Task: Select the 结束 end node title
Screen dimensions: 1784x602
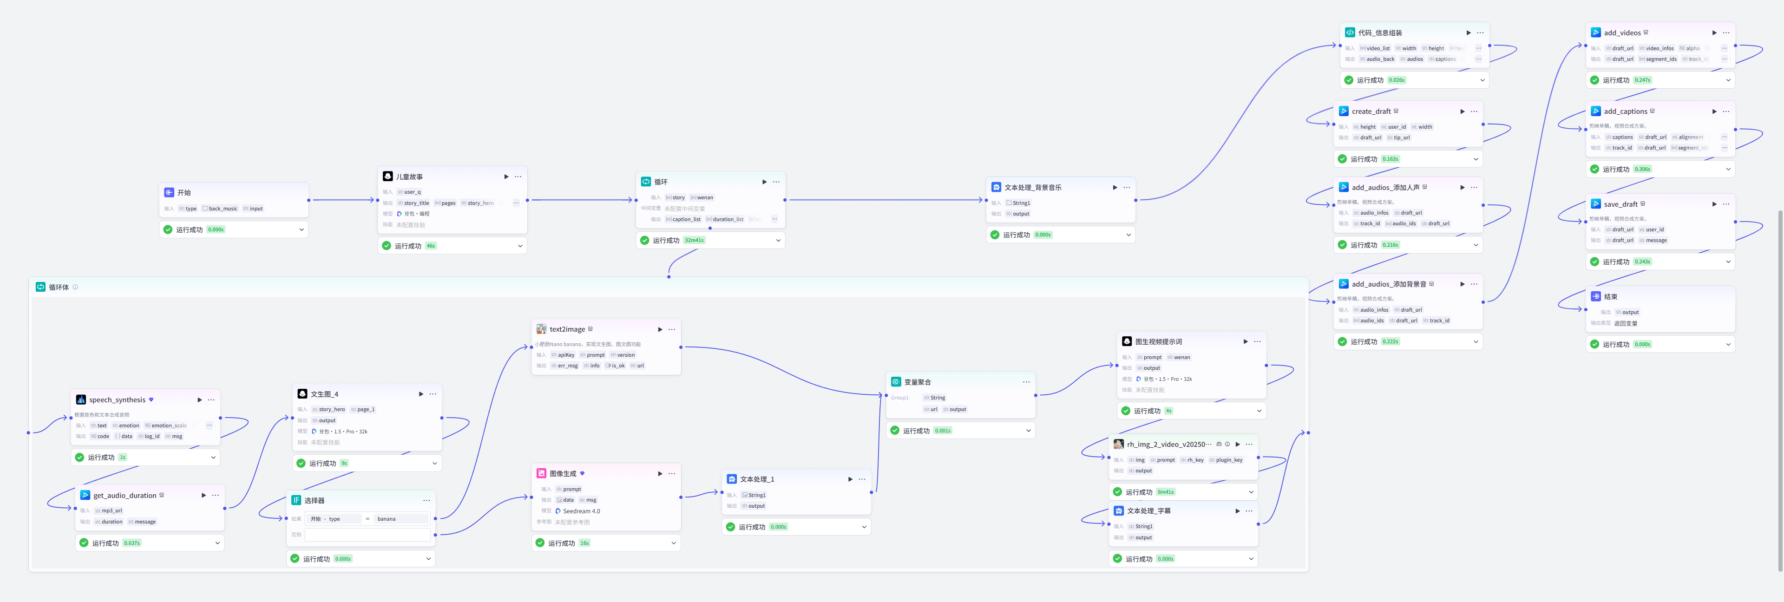Action: click(x=1611, y=296)
